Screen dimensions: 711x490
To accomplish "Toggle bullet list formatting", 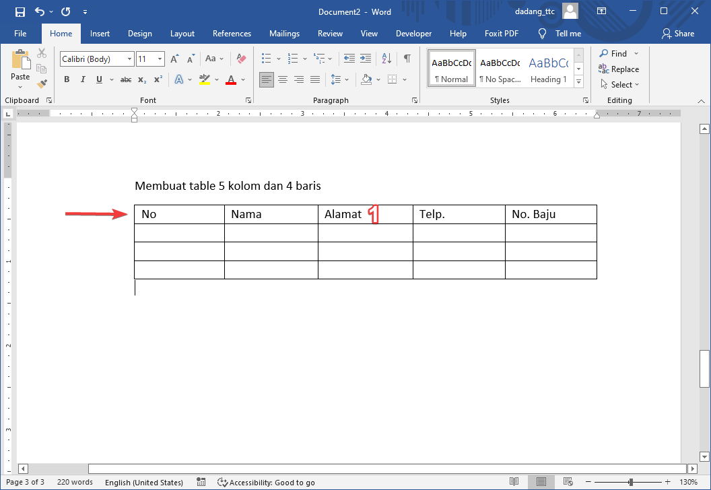I will point(266,59).
